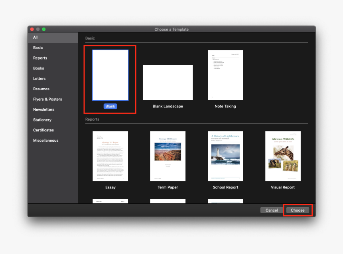Open Flyers & Posters category
The image size is (343, 254).
47,99
